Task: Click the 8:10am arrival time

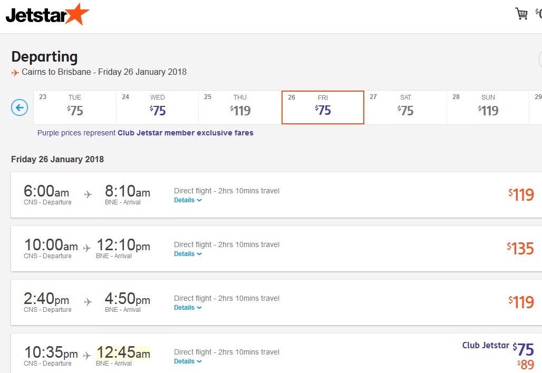Action: point(128,191)
